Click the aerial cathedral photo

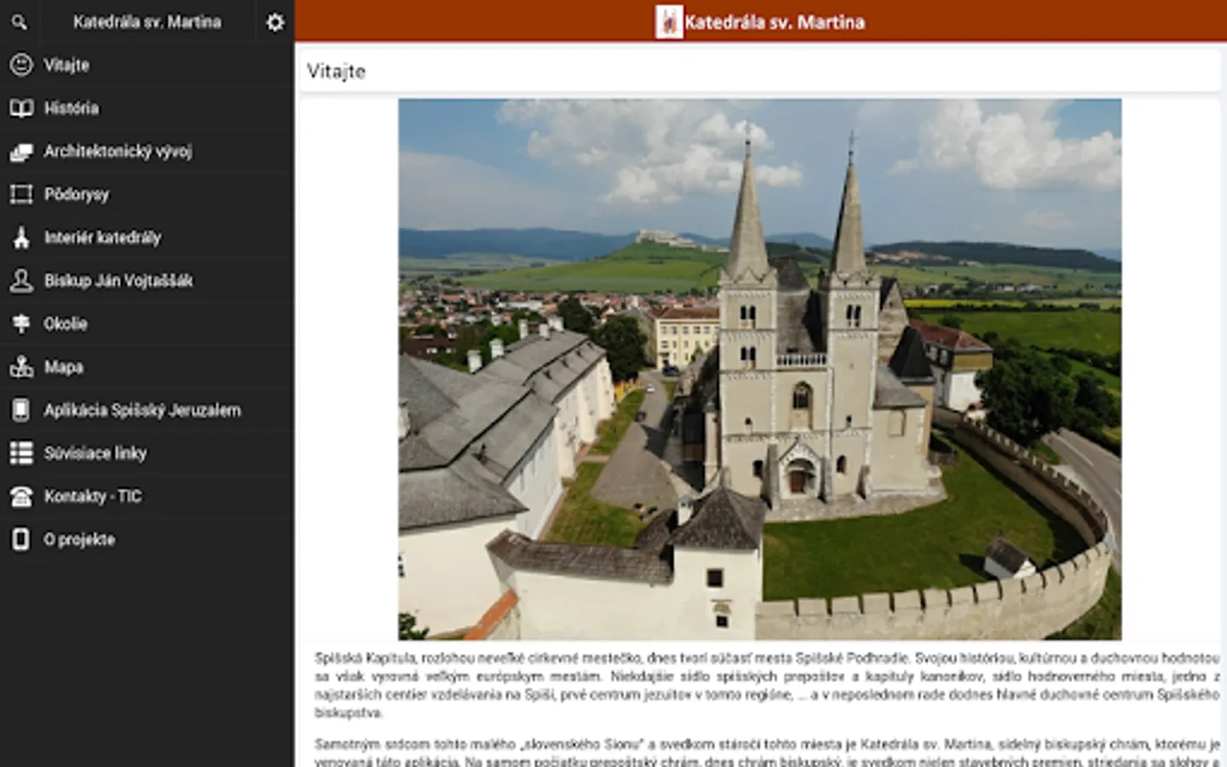click(x=759, y=369)
